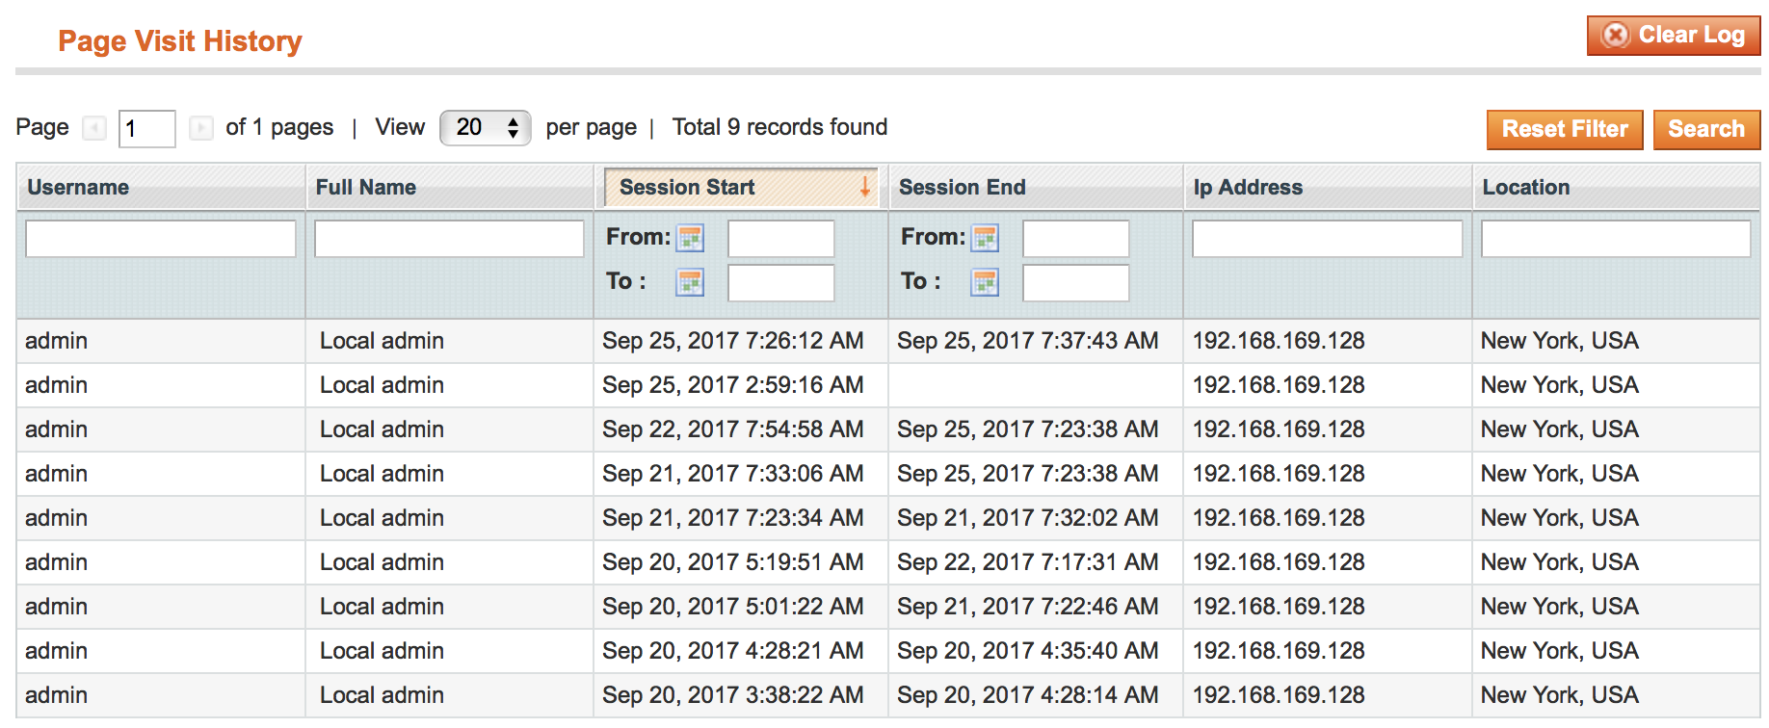Click the Ip Address filter field
The image size is (1769, 728).
1327,239
